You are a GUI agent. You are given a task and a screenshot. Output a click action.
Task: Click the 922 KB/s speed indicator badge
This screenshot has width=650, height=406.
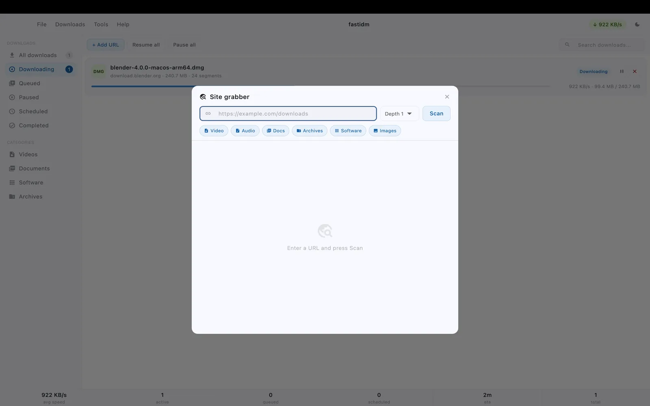(607, 24)
